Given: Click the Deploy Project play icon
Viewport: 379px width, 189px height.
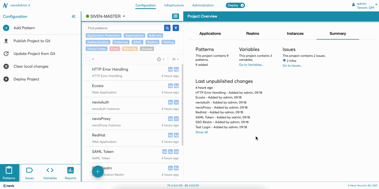Looking at the screenshot, I should pos(6,79).
